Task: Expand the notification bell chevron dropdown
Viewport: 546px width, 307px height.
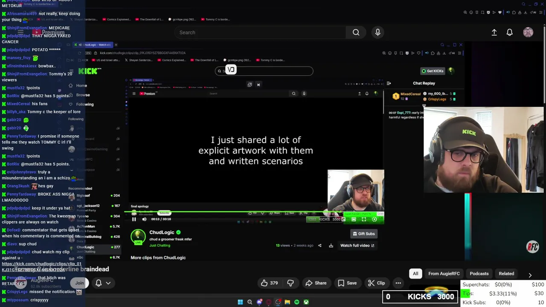Action: click(108, 283)
